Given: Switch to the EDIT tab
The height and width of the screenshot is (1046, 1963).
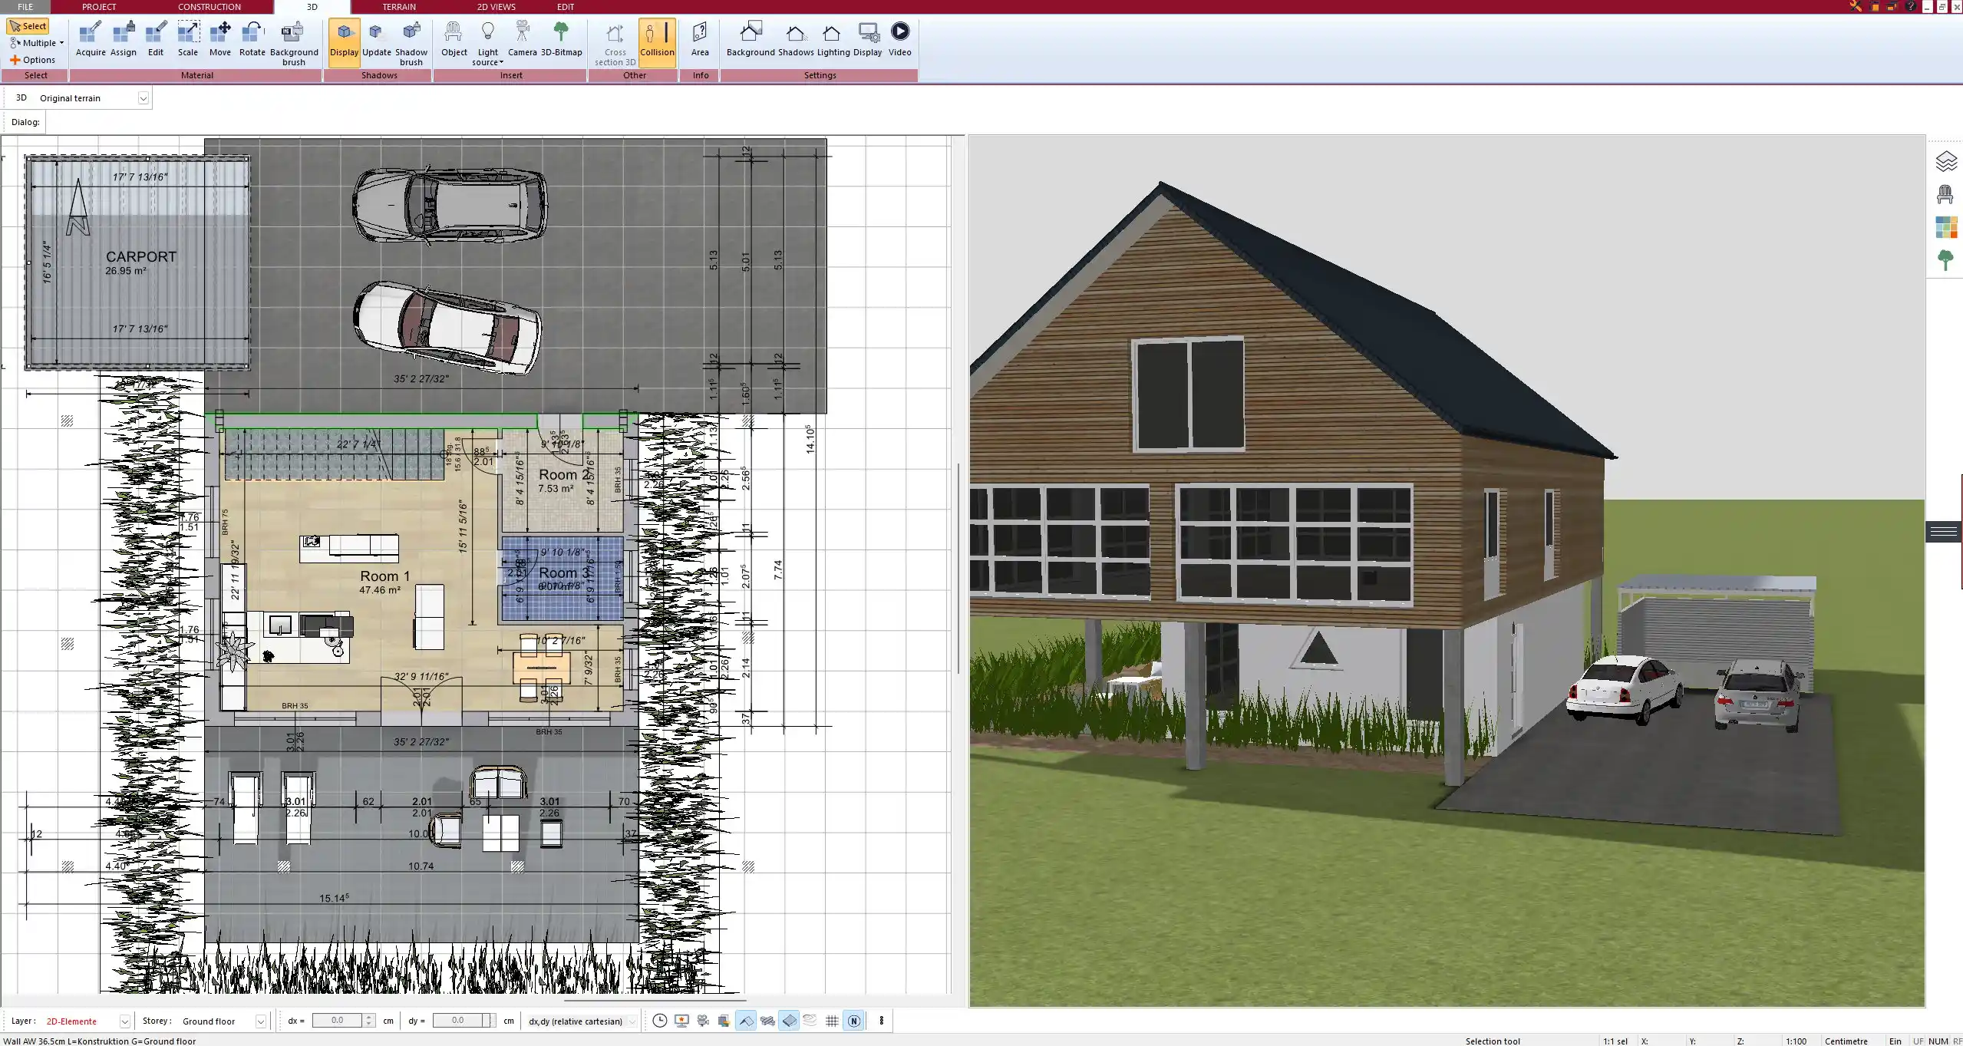Looking at the screenshot, I should 566,7.
